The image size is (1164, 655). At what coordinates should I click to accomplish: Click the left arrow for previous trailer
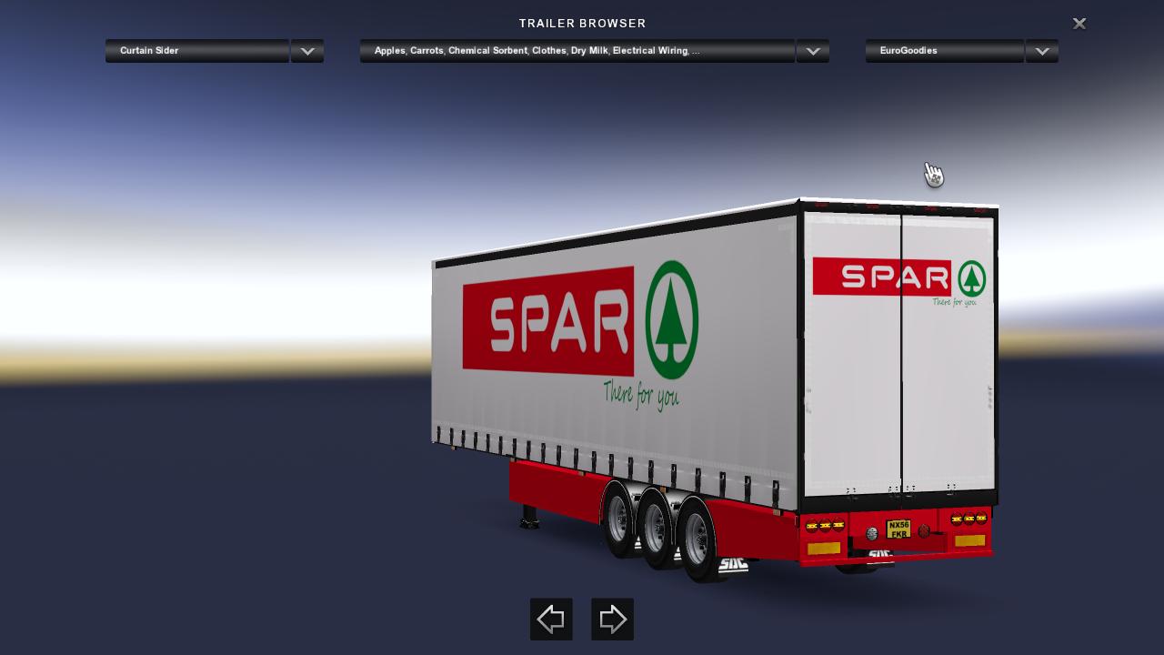tap(551, 620)
